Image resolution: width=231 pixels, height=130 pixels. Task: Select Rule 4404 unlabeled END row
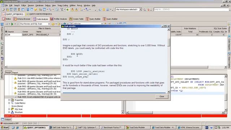pyautogui.click(x=39, y=97)
